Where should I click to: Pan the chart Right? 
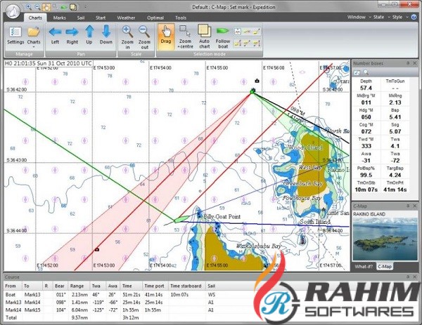tap(72, 36)
